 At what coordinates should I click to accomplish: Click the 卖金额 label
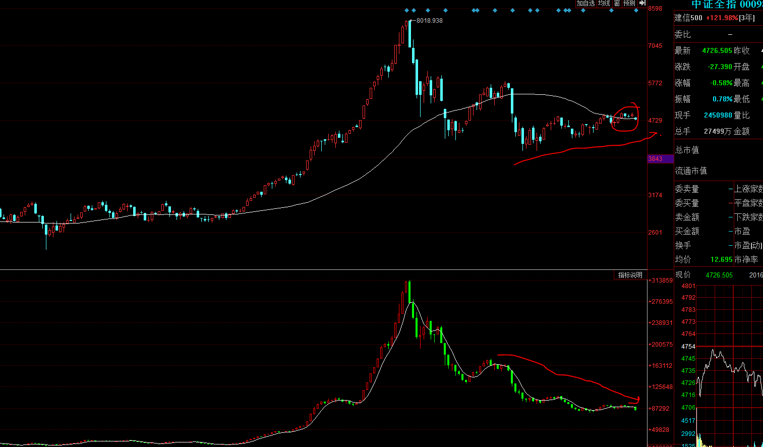pyautogui.click(x=687, y=217)
